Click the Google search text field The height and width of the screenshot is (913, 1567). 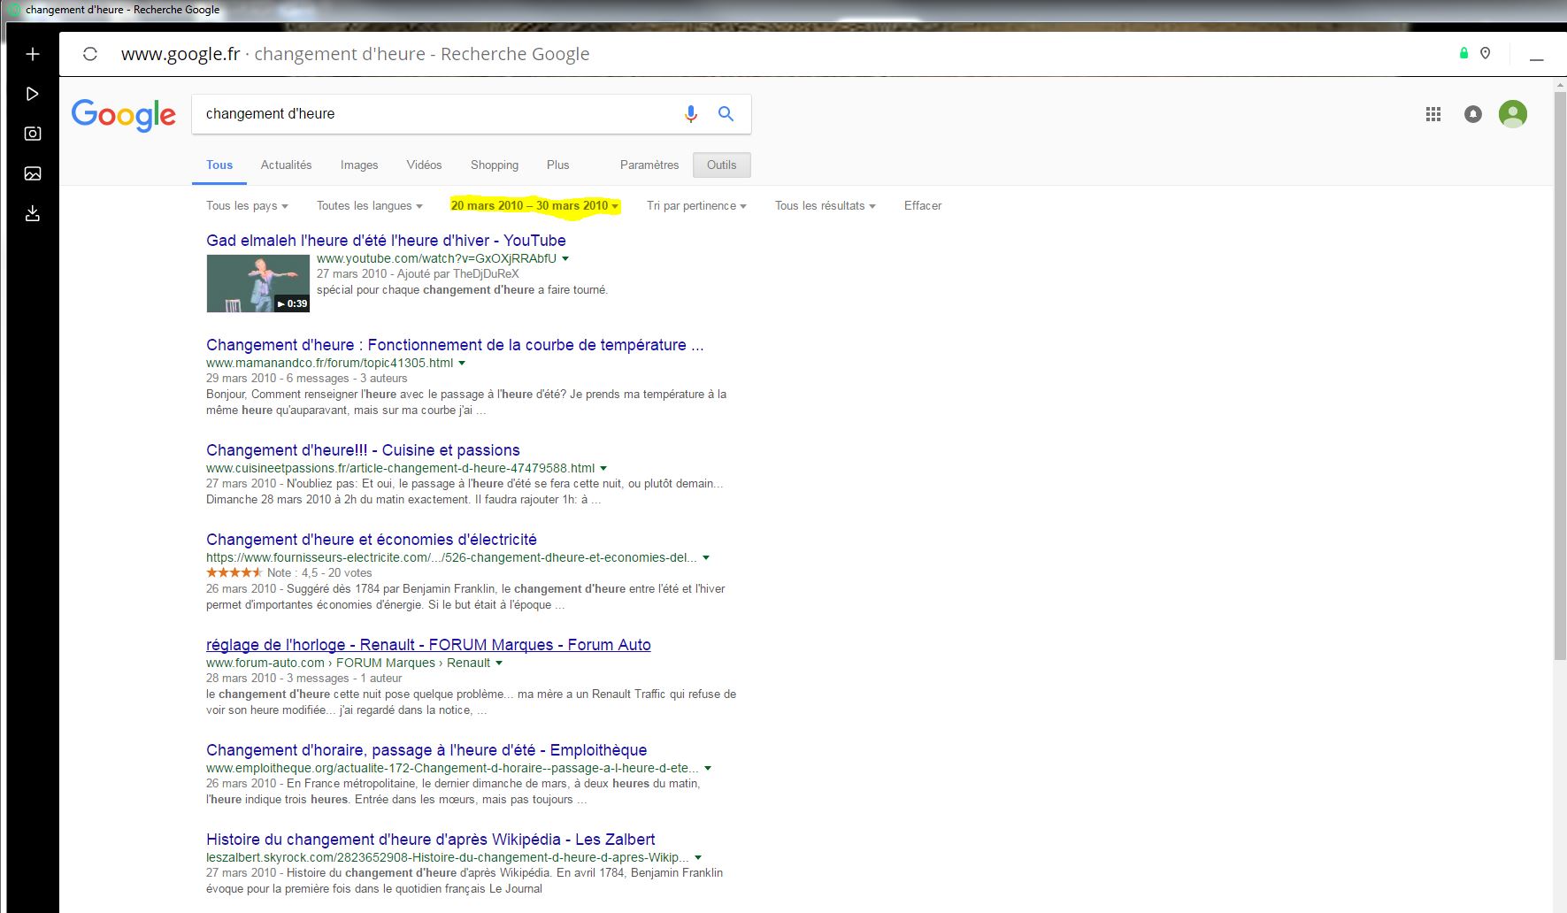tap(434, 114)
